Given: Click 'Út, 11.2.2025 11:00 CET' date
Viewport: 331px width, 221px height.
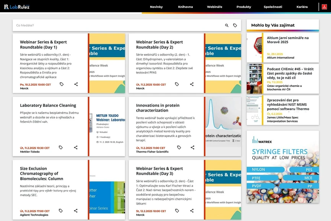Looking at the screenshot, I should pos(151,148).
